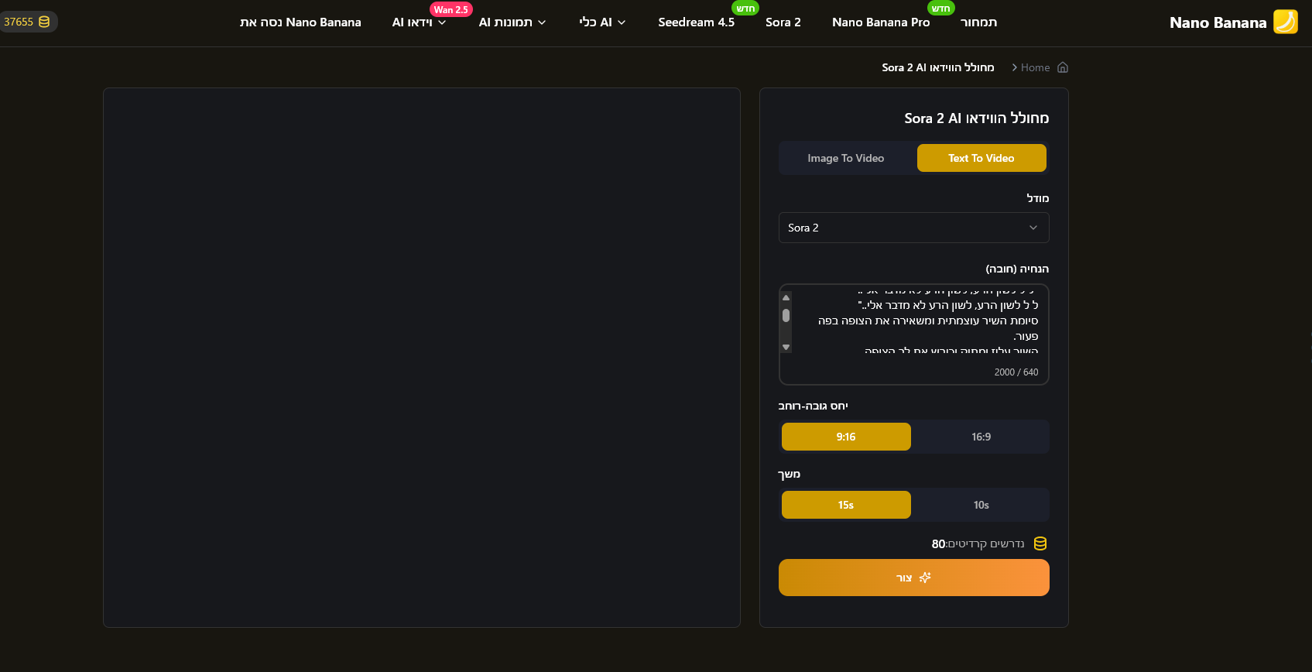Open the credits coin balance 37655
This screenshot has width=1312, height=672.
click(27, 22)
